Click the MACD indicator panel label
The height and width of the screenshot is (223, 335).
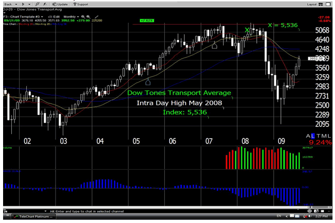pyautogui.click(x=12, y=171)
